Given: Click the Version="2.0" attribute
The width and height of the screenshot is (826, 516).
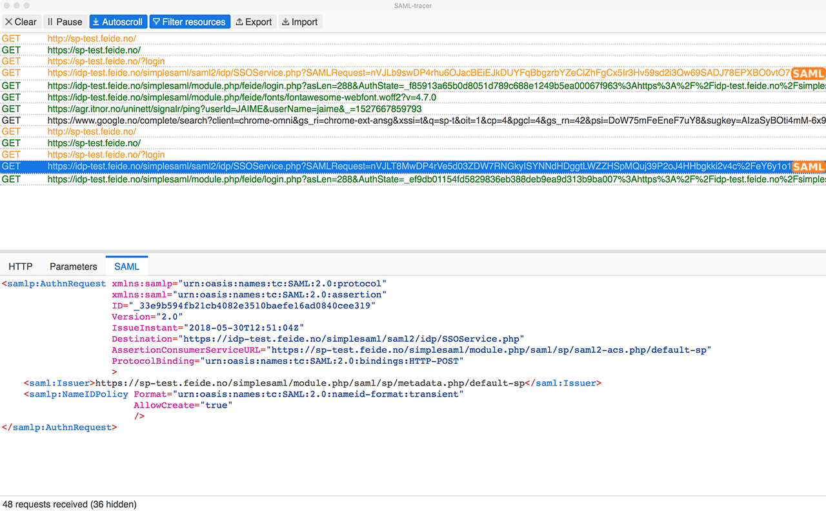Looking at the screenshot, I should tap(147, 317).
